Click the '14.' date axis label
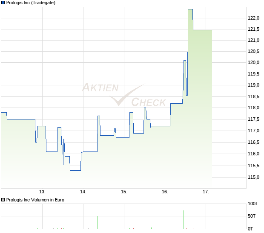This screenshot has width=264, height=233. [83, 192]
